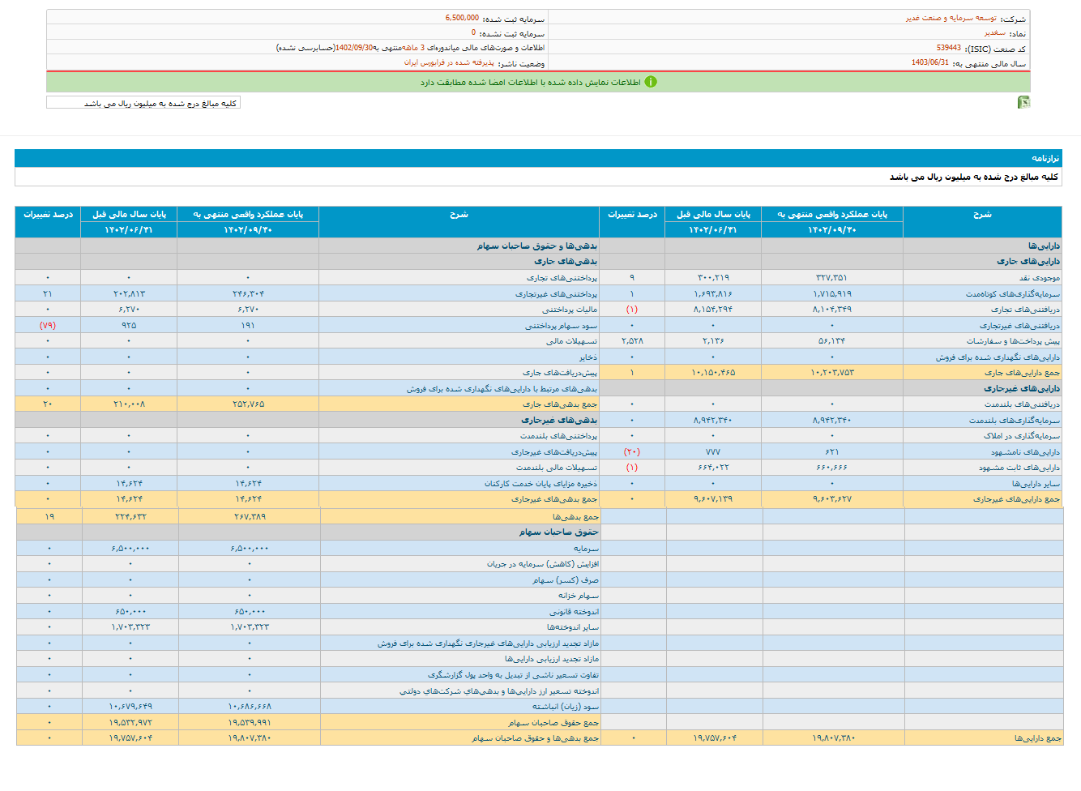Select the موجودی نقد row label
Image resolution: width=1081 pixels, height=791 pixels.
point(1040,278)
